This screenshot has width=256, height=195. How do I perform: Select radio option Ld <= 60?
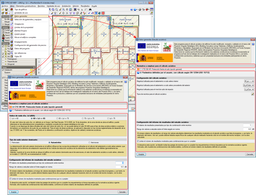pyautogui.click(x=10, y=119)
